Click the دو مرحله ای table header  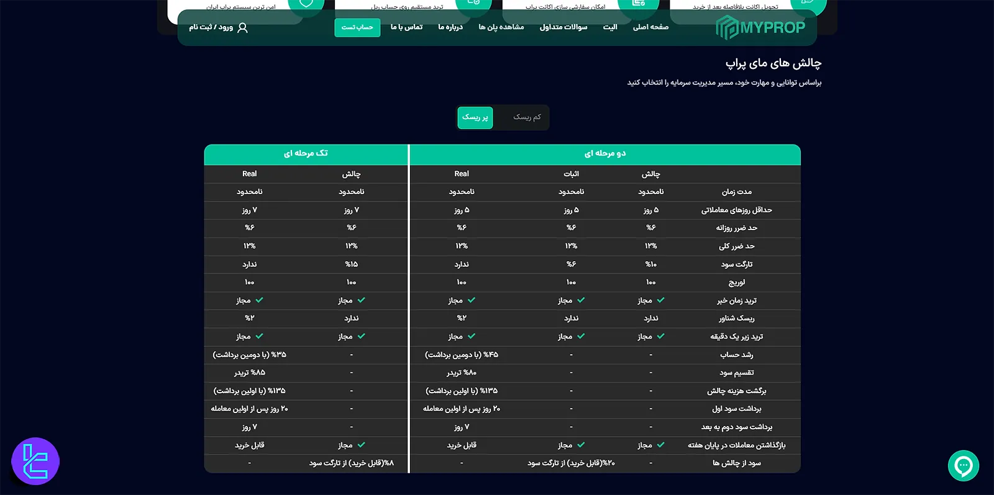point(605,154)
